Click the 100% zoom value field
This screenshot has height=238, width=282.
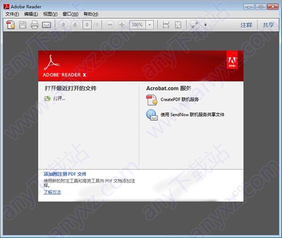(137, 24)
